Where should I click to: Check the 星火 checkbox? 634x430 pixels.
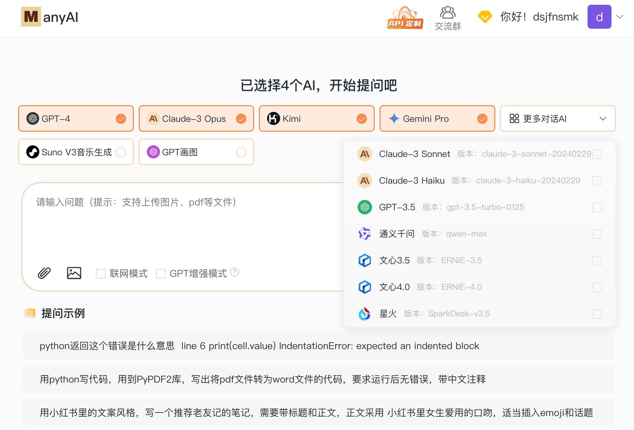597,314
